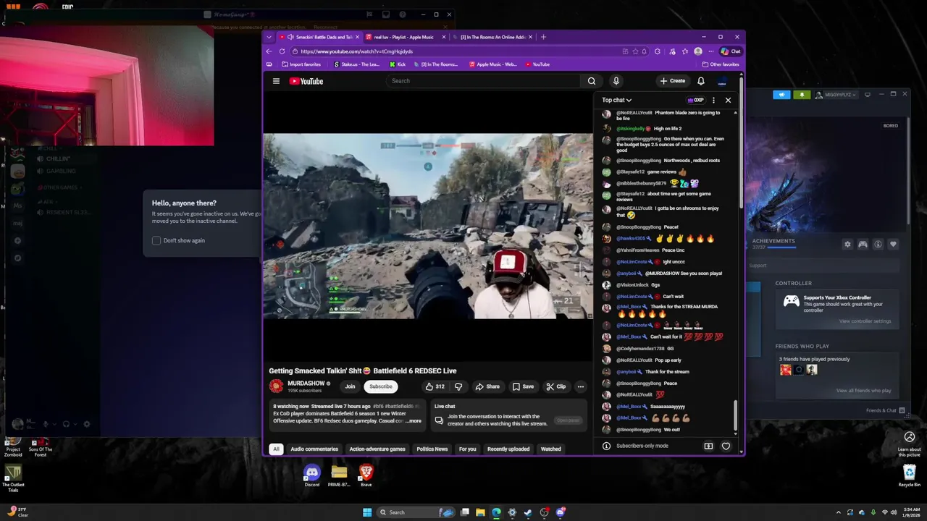Open File Explorer in taskbar
Image resolution: width=927 pixels, height=521 pixels.
pos(480,512)
